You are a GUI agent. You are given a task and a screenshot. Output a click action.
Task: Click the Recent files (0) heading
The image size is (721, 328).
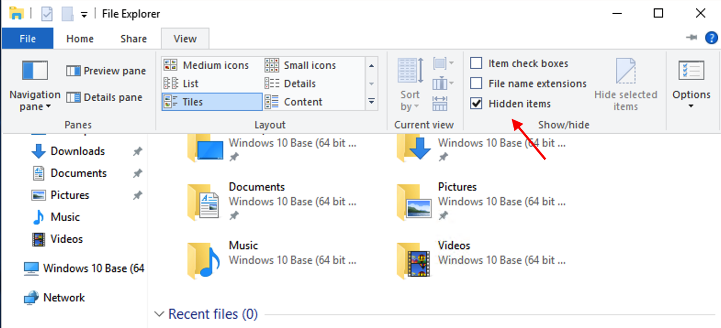(213, 314)
